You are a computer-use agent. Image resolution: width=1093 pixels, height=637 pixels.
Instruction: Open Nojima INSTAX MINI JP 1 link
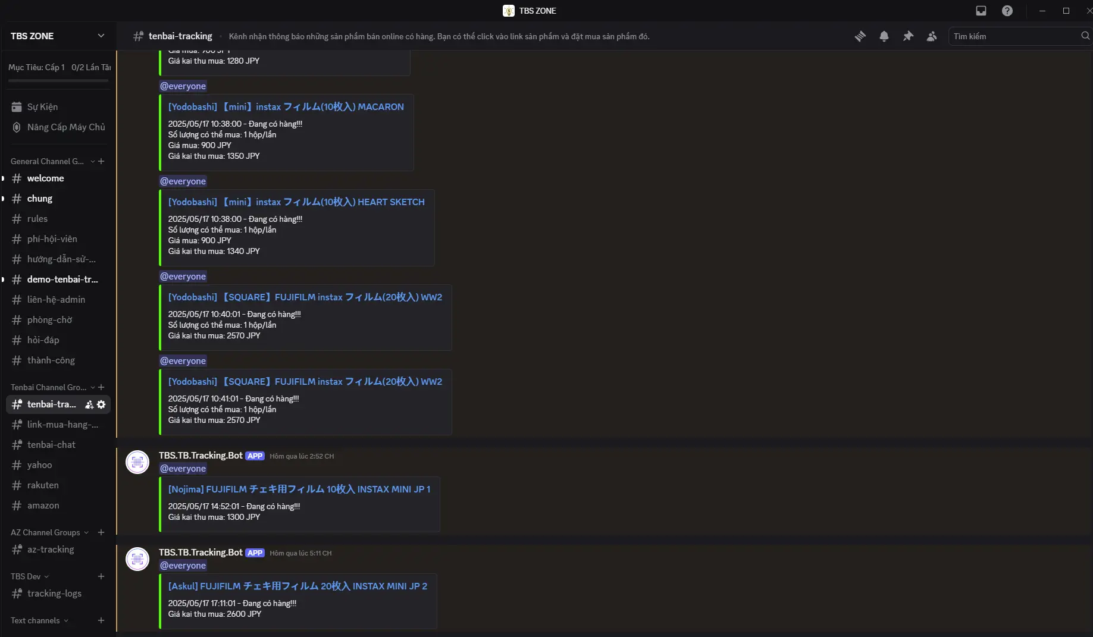[299, 489]
